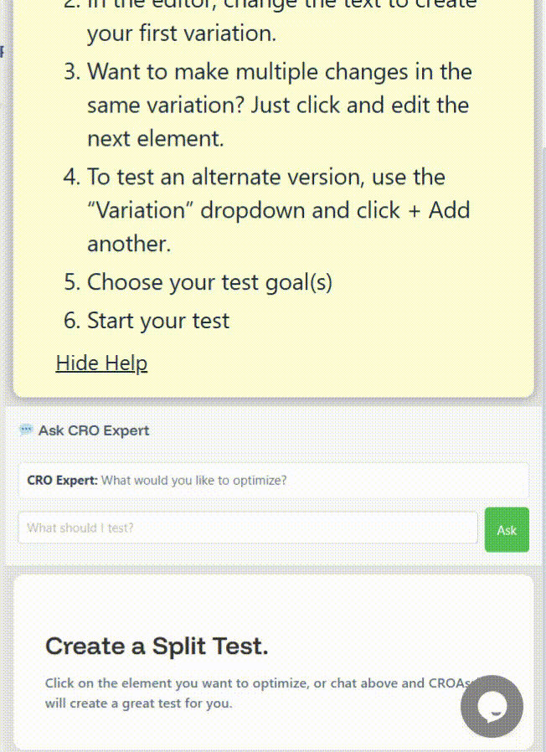Select the Hide Help underlined text
The image size is (546, 752).
pos(101,363)
